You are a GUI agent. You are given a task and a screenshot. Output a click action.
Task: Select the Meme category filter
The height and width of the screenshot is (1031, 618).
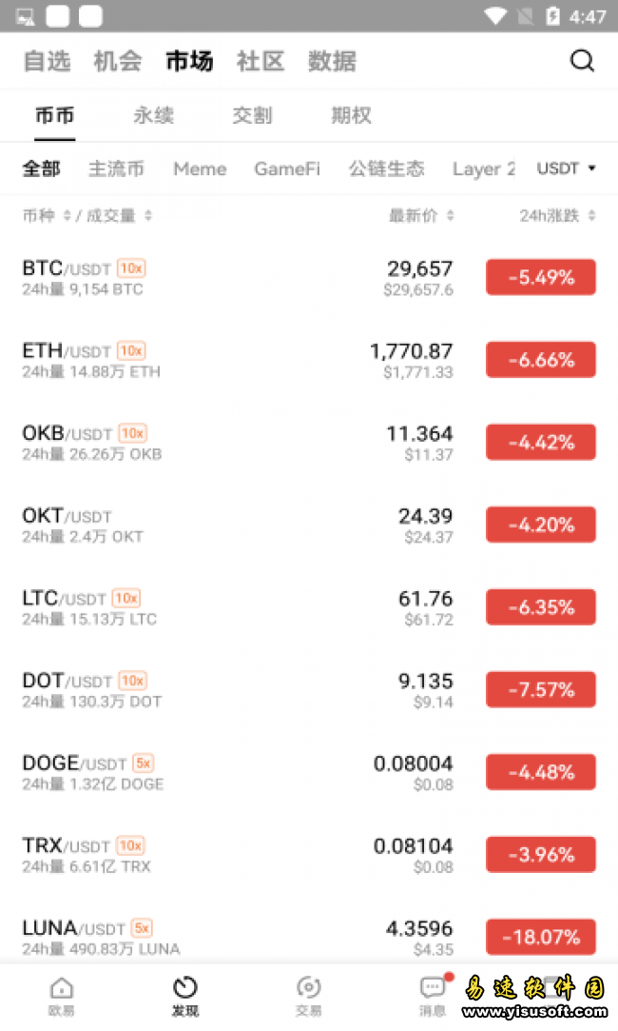tap(200, 169)
